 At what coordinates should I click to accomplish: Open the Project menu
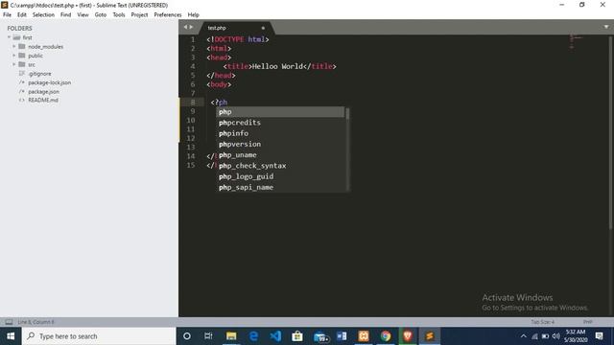coord(139,14)
